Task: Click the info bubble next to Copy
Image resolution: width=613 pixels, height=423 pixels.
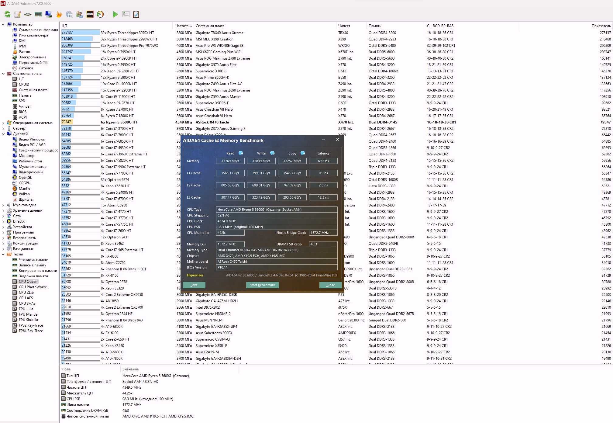Action: coord(303,153)
